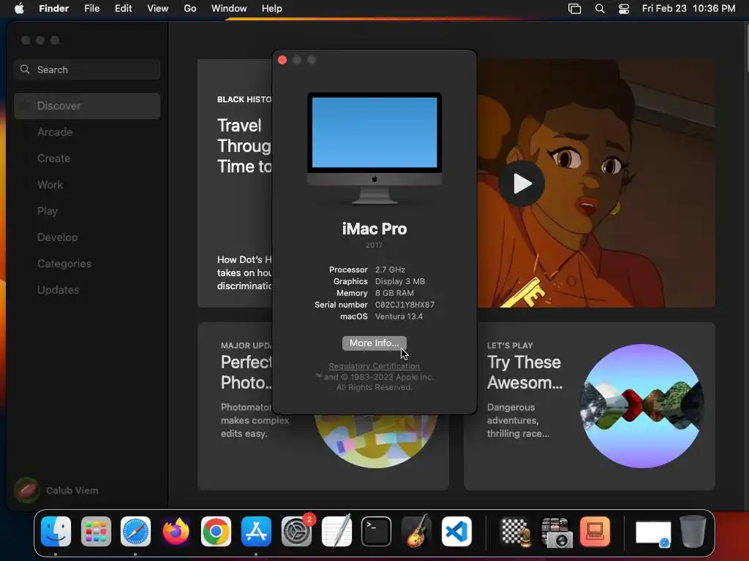The image size is (749, 561).
Task: Open the View menu
Action: (158, 9)
